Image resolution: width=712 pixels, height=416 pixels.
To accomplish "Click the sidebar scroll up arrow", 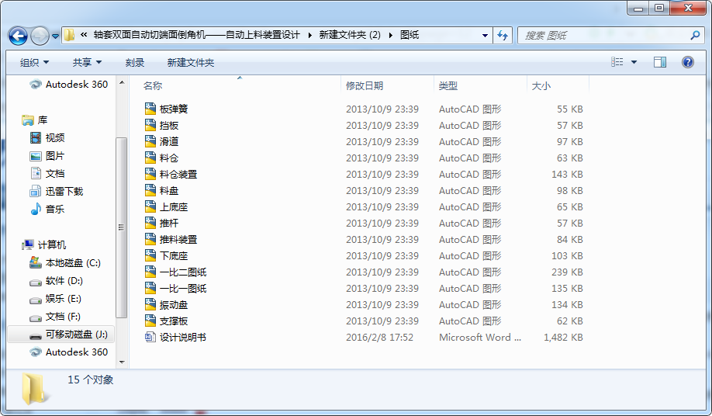I will click(122, 82).
